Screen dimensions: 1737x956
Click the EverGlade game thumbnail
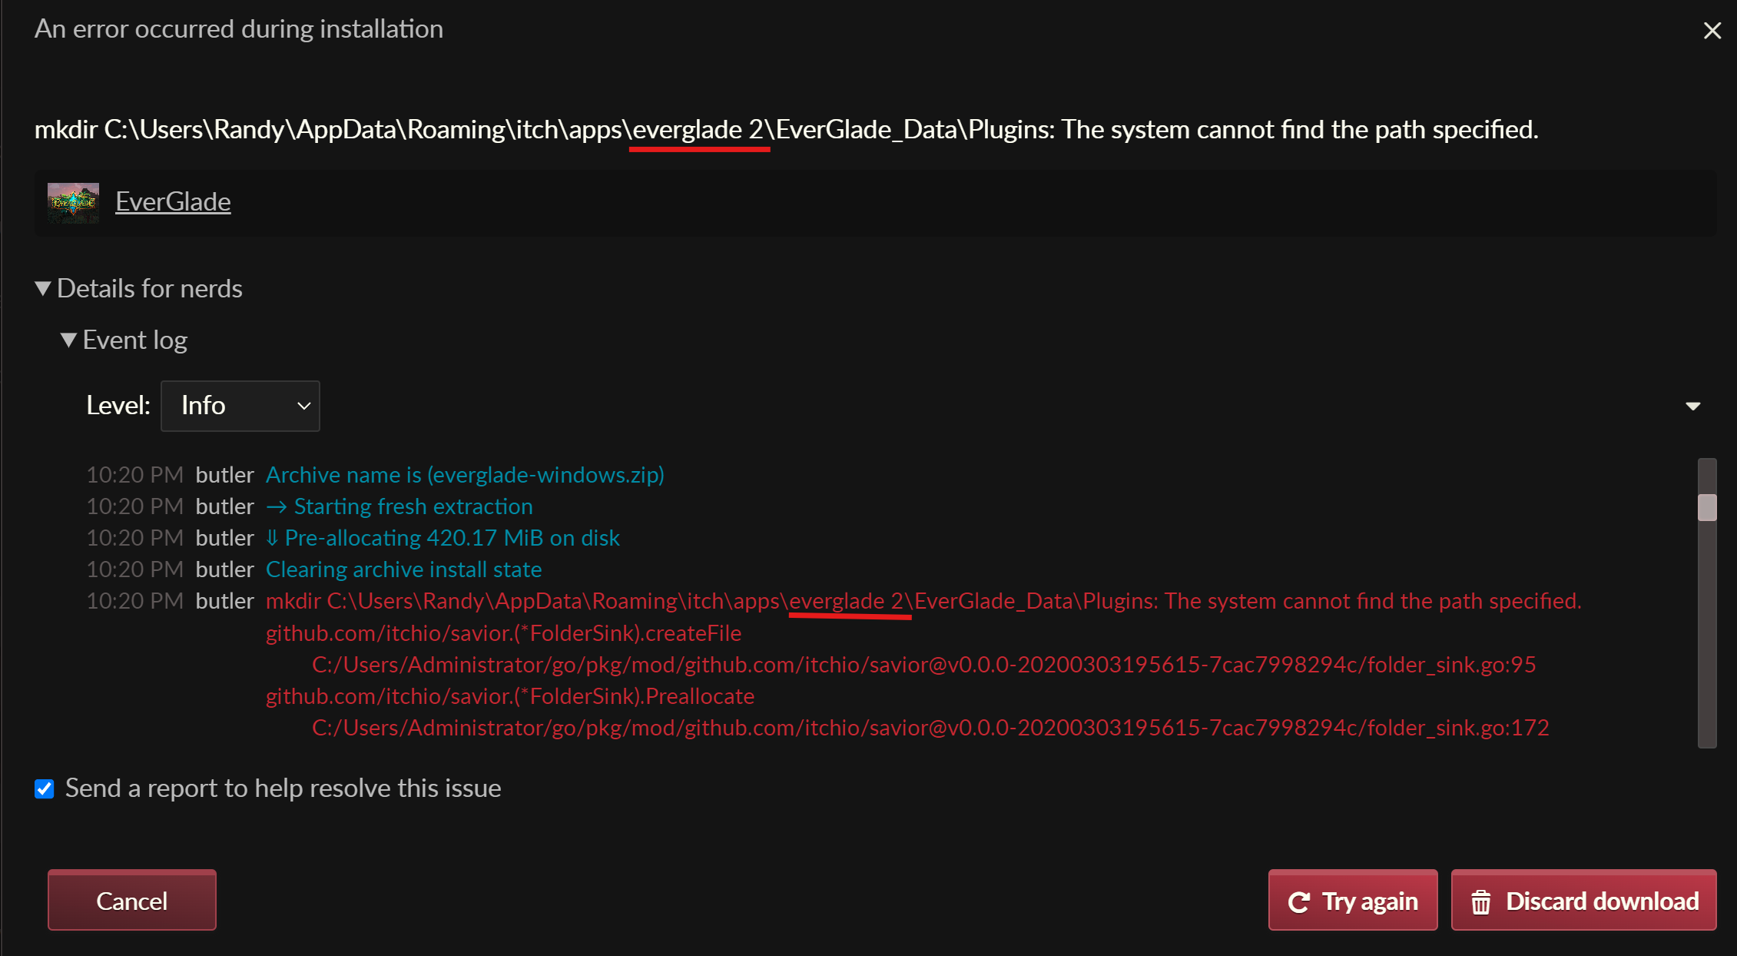coord(74,203)
